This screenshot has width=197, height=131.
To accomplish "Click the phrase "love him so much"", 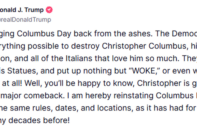I will pos(146,58).
